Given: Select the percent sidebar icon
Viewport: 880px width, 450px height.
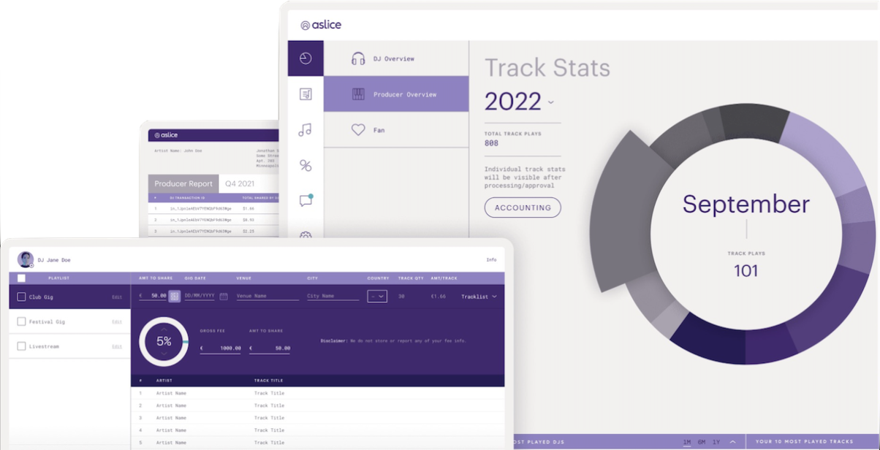Looking at the screenshot, I should (306, 166).
